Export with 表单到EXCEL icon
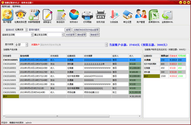Viewport: 191px width, 125px height. click(154, 15)
